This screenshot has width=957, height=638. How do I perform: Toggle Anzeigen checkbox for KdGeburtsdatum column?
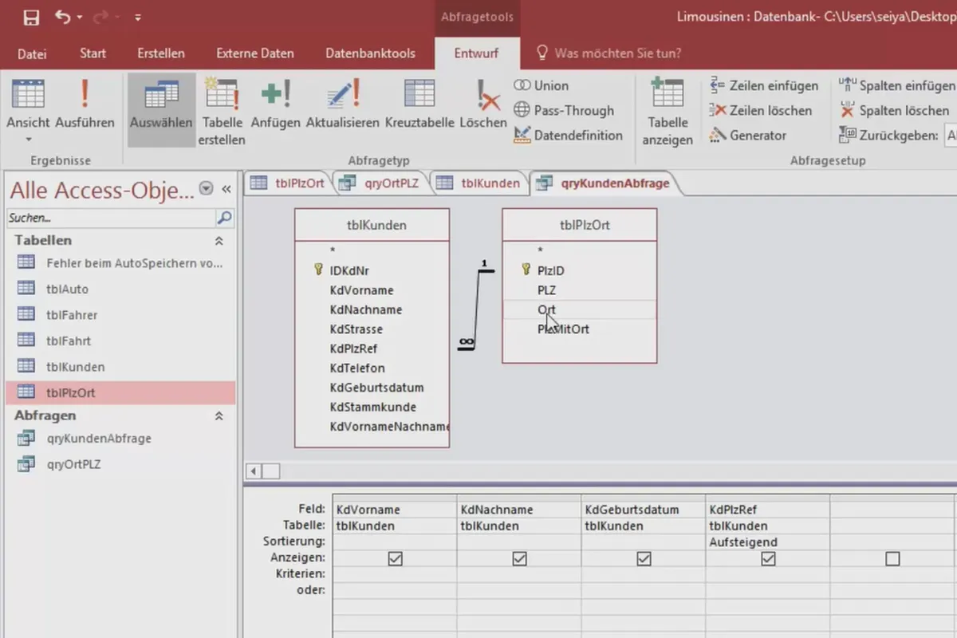click(x=644, y=559)
